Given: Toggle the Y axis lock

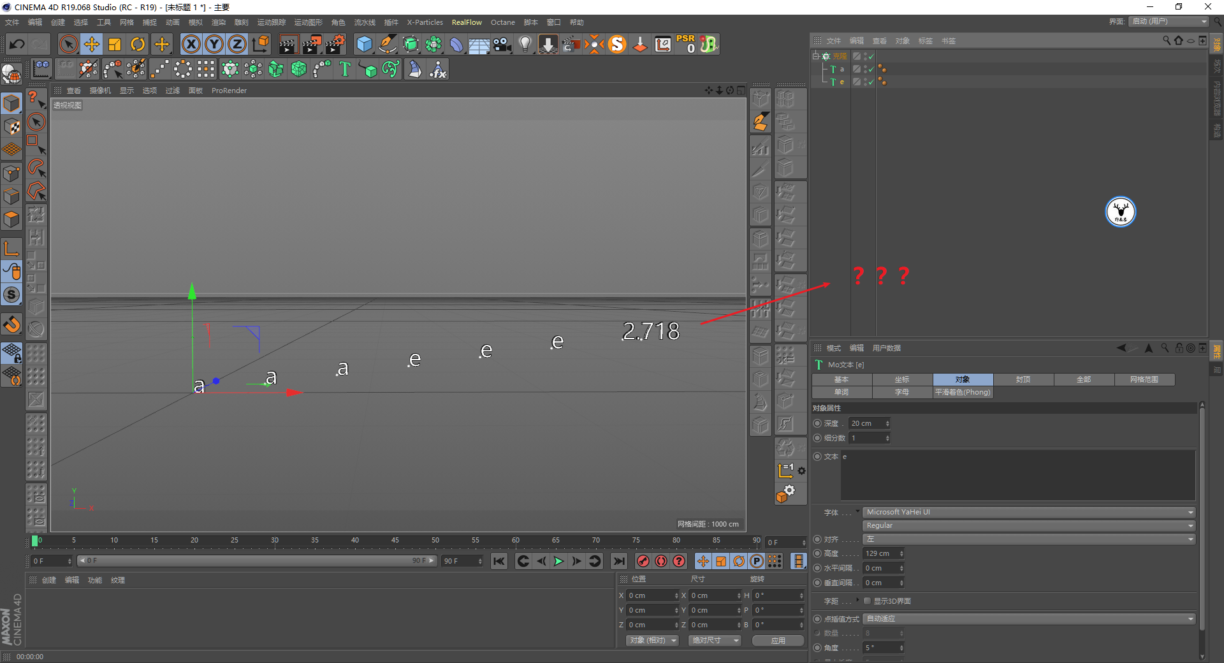Looking at the screenshot, I should (214, 44).
